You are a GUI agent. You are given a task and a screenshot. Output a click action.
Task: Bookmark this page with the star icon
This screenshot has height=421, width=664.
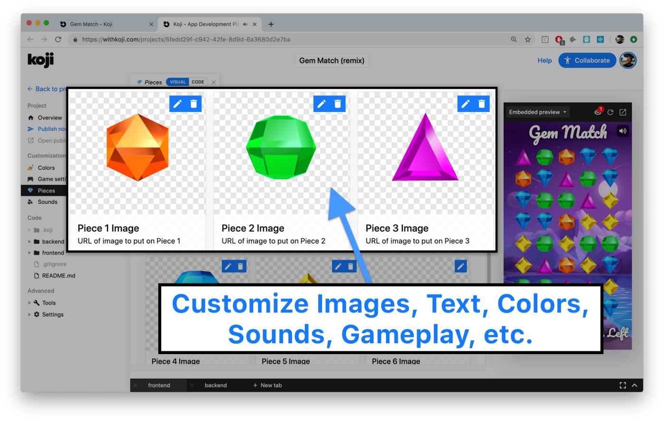(528, 39)
